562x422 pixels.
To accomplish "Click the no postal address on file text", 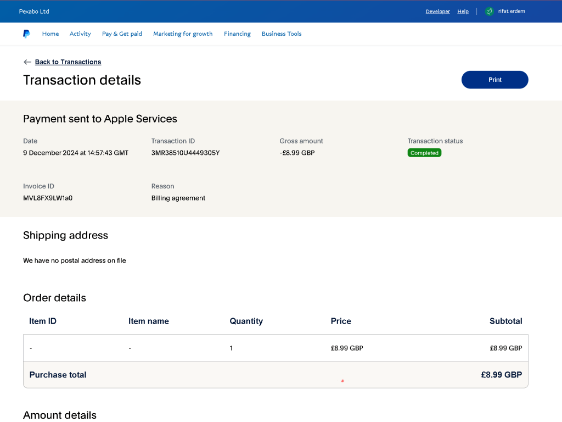I will pos(75,260).
